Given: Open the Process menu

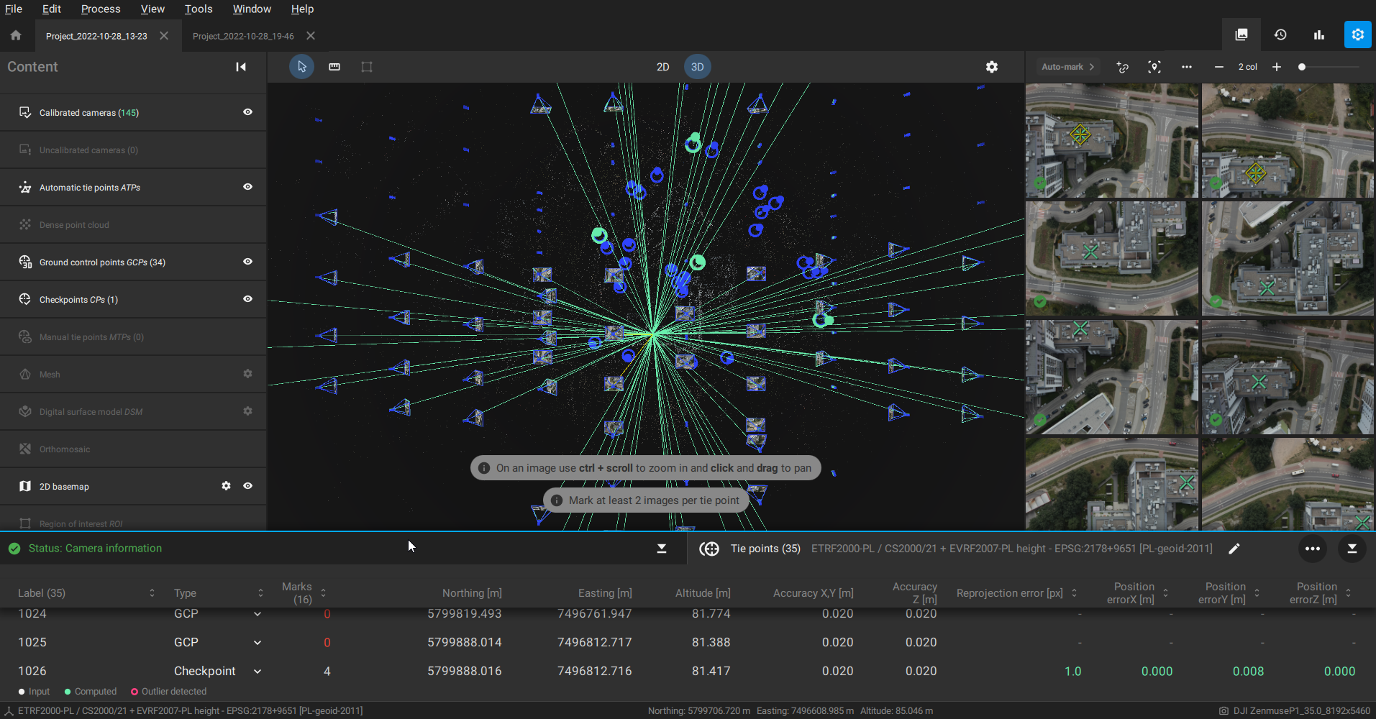Looking at the screenshot, I should pos(101,9).
